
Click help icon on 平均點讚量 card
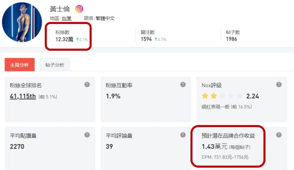[x=87, y=135]
